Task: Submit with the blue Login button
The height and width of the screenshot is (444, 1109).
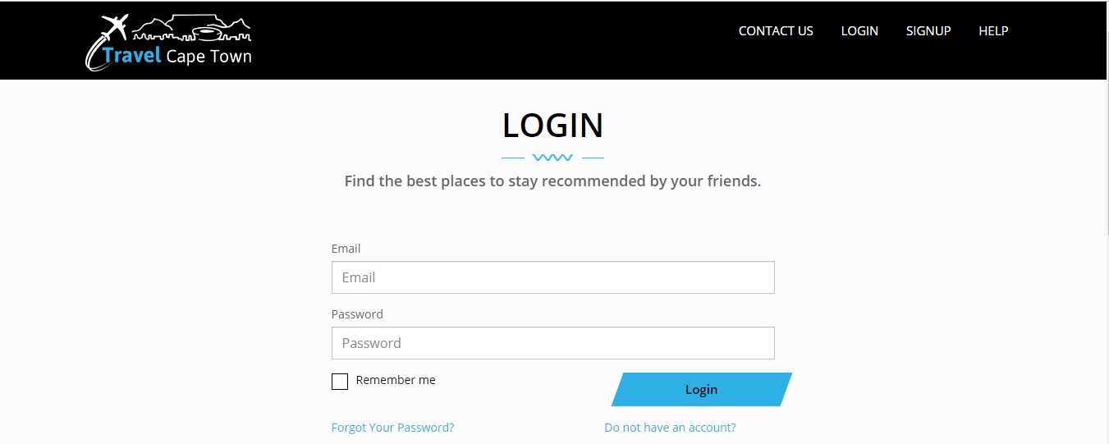Action: click(x=702, y=390)
